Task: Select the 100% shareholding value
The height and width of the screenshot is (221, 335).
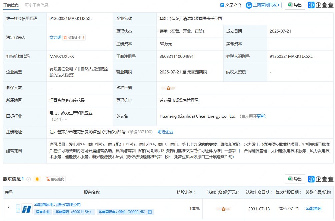Action: point(194,209)
